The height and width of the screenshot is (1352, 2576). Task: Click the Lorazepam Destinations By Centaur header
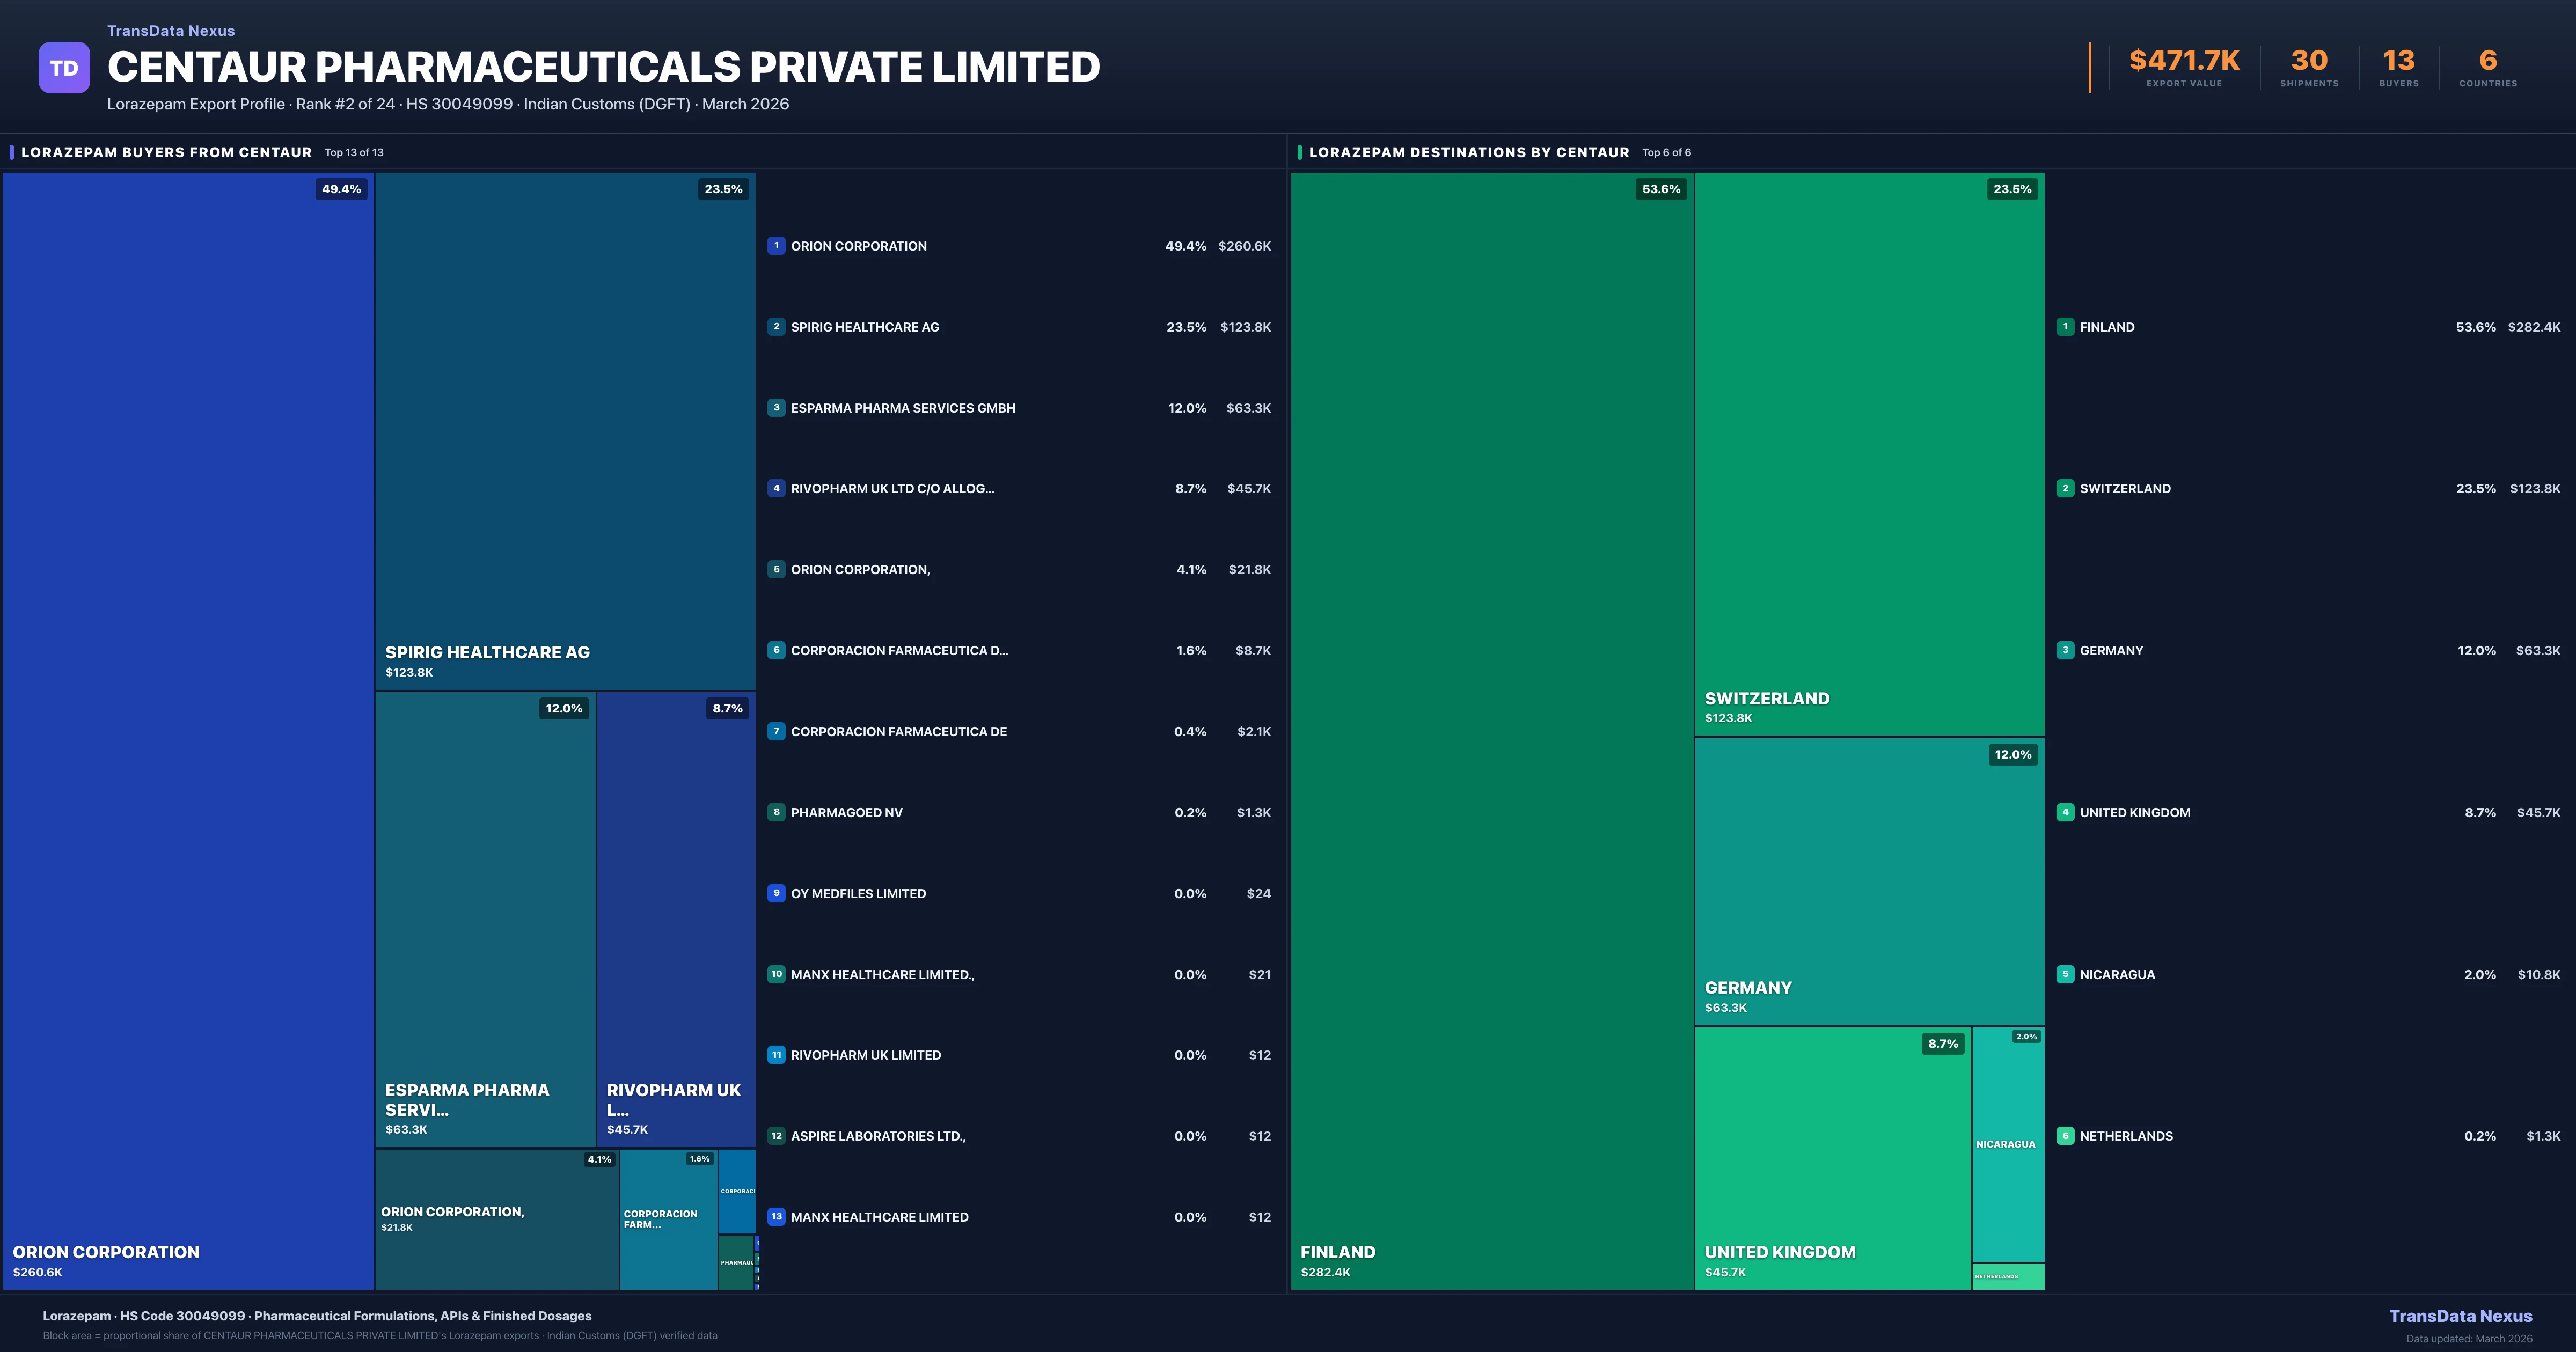click(1468, 153)
